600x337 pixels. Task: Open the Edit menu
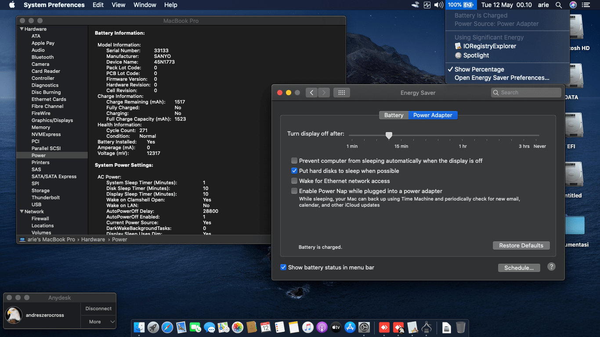tap(98, 5)
